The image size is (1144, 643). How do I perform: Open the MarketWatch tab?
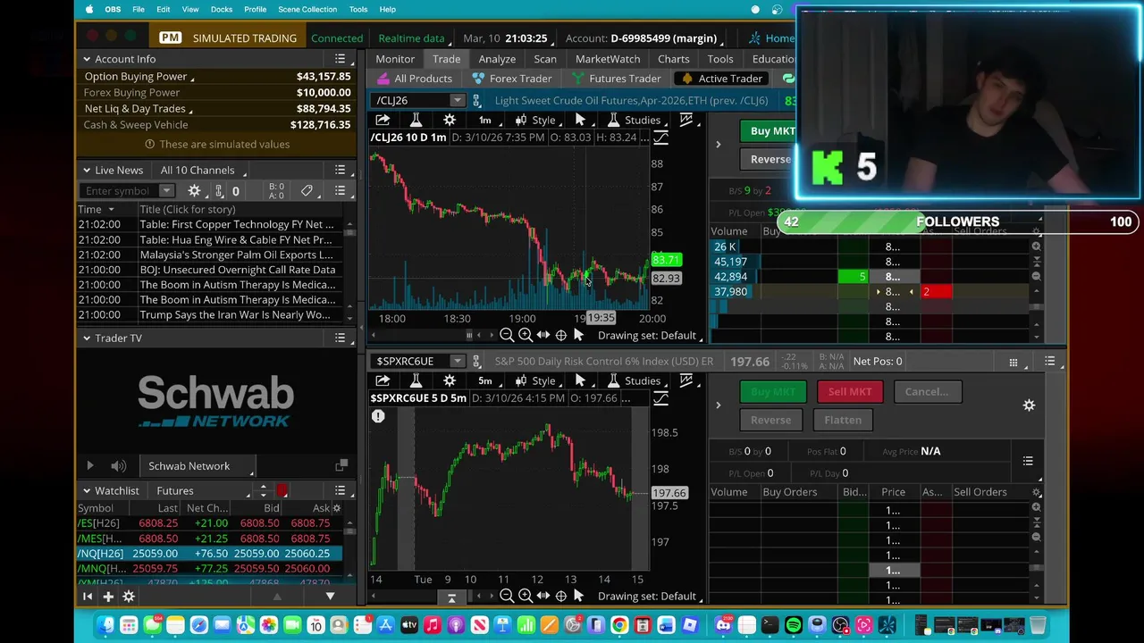pyautogui.click(x=608, y=59)
